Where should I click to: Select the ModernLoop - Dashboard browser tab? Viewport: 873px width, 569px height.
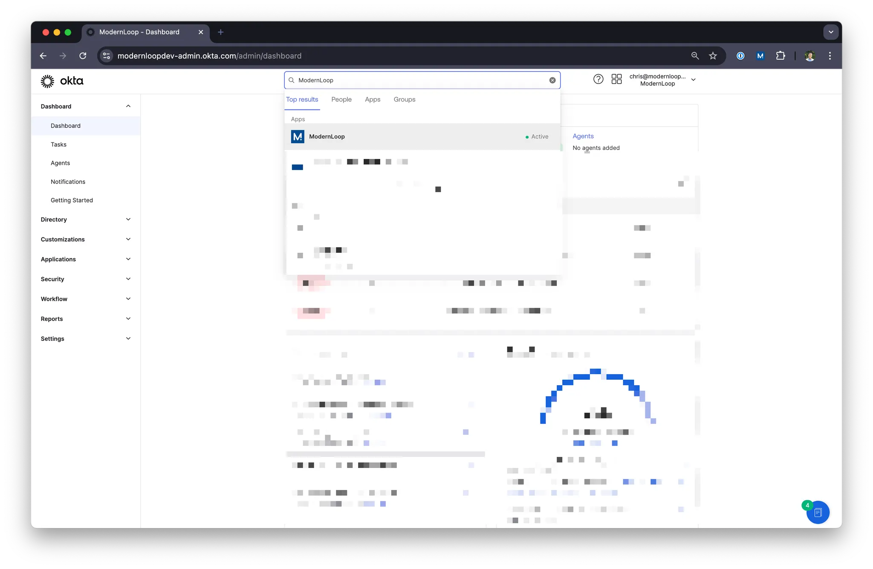pyautogui.click(x=145, y=32)
